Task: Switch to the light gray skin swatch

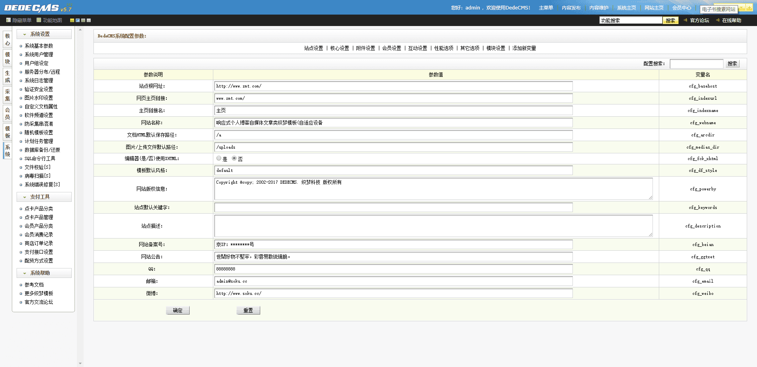Action: [x=89, y=20]
